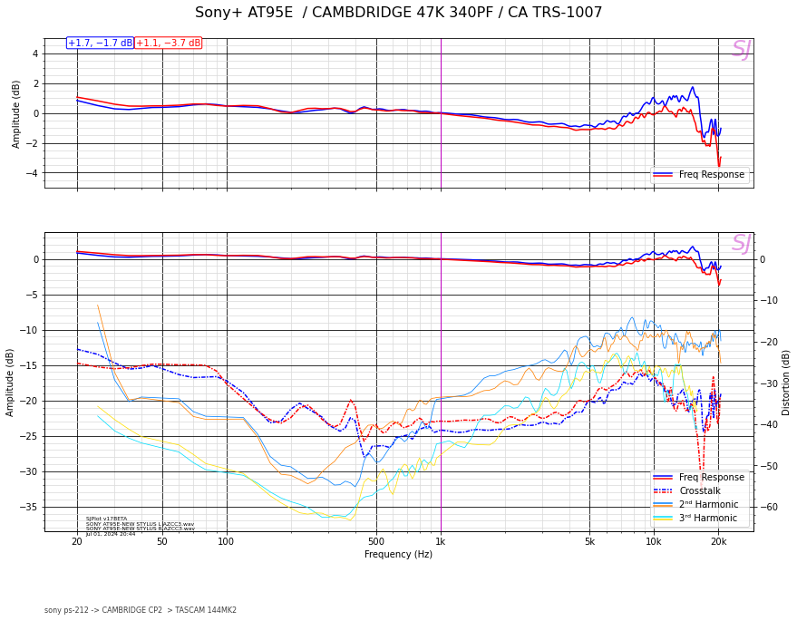Image resolution: width=797 pixels, height=621 pixels.
Task: Click the "−5" tick on the bottom amplitude axis
Action: tap(32, 296)
